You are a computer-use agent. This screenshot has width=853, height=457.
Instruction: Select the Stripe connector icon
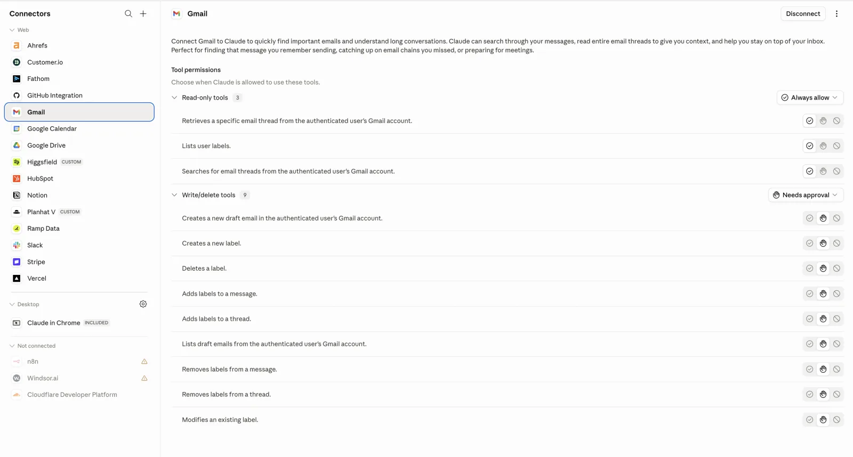pos(17,262)
